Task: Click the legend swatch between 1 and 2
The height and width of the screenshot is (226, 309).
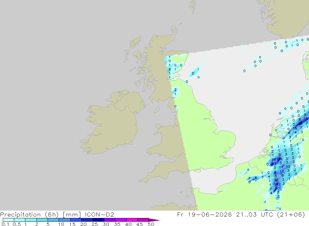Action: click(31, 220)
